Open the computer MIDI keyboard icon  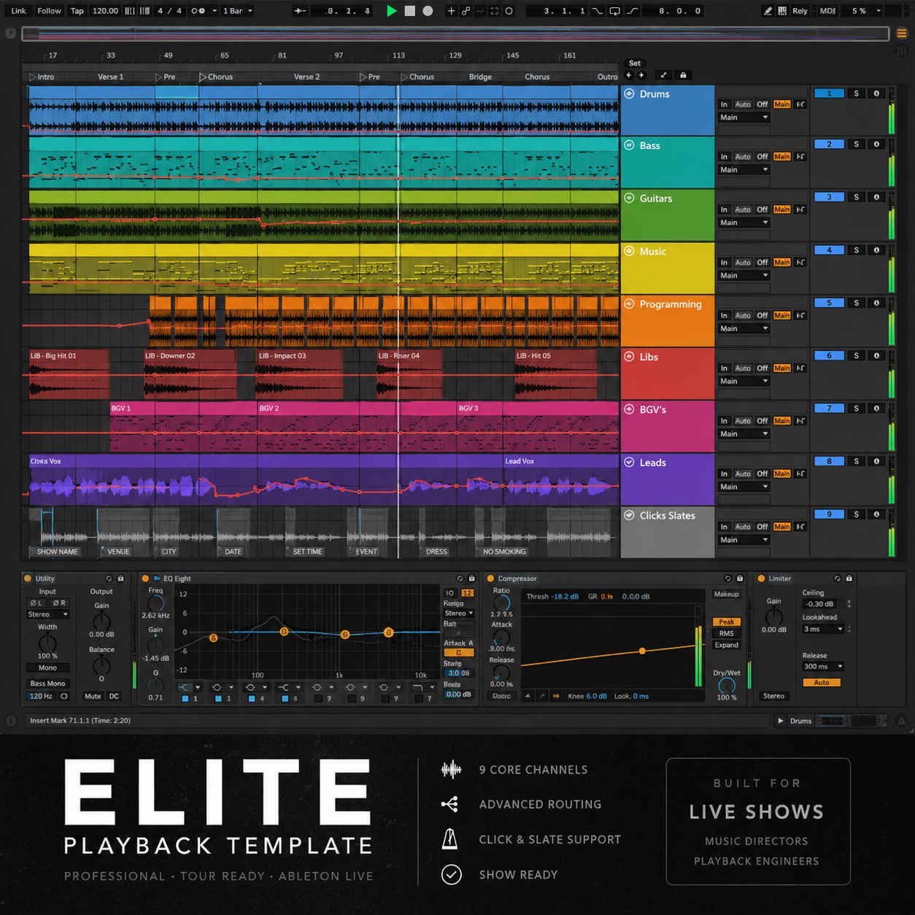click(x=782, y=11)
